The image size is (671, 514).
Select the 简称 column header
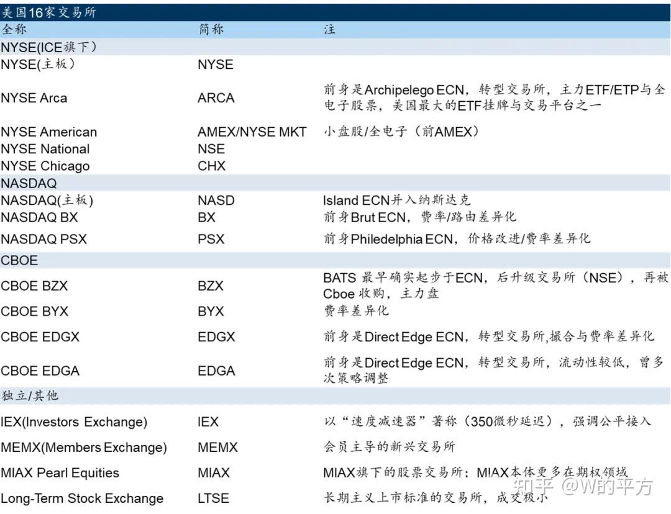211,30
